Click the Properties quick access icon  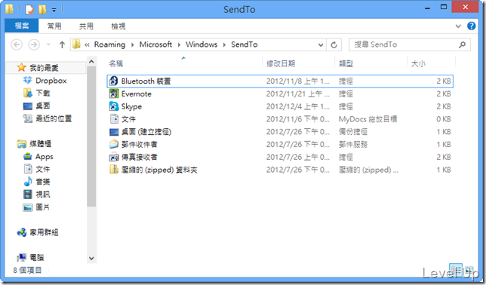click(29, 9)
